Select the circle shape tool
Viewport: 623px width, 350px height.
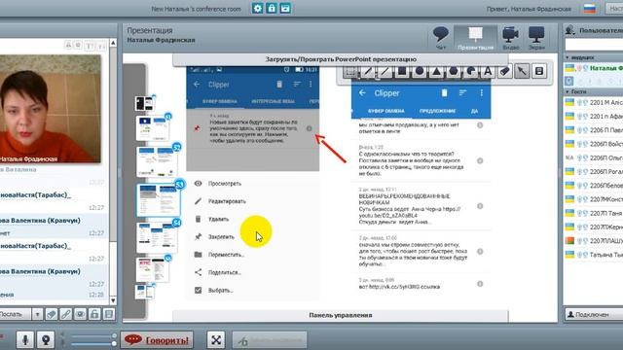(420, 71)
